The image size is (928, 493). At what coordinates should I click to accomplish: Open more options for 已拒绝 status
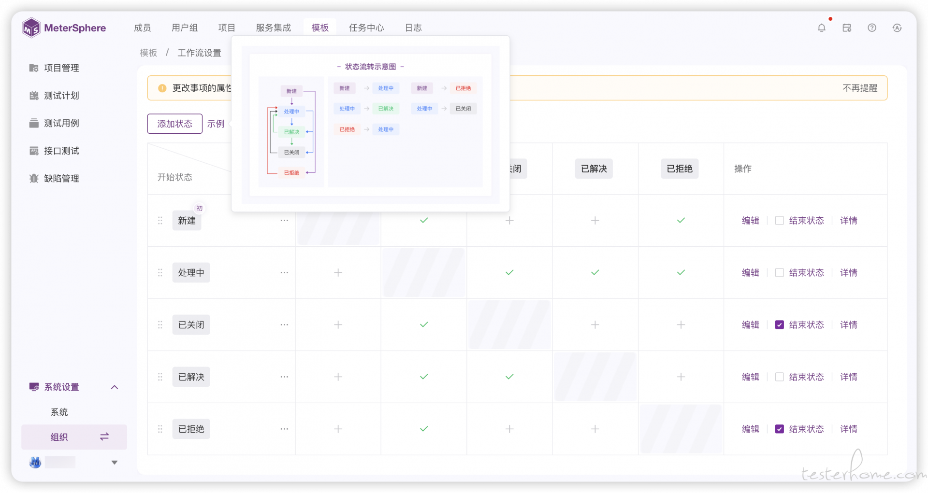[x=284, y=429]
